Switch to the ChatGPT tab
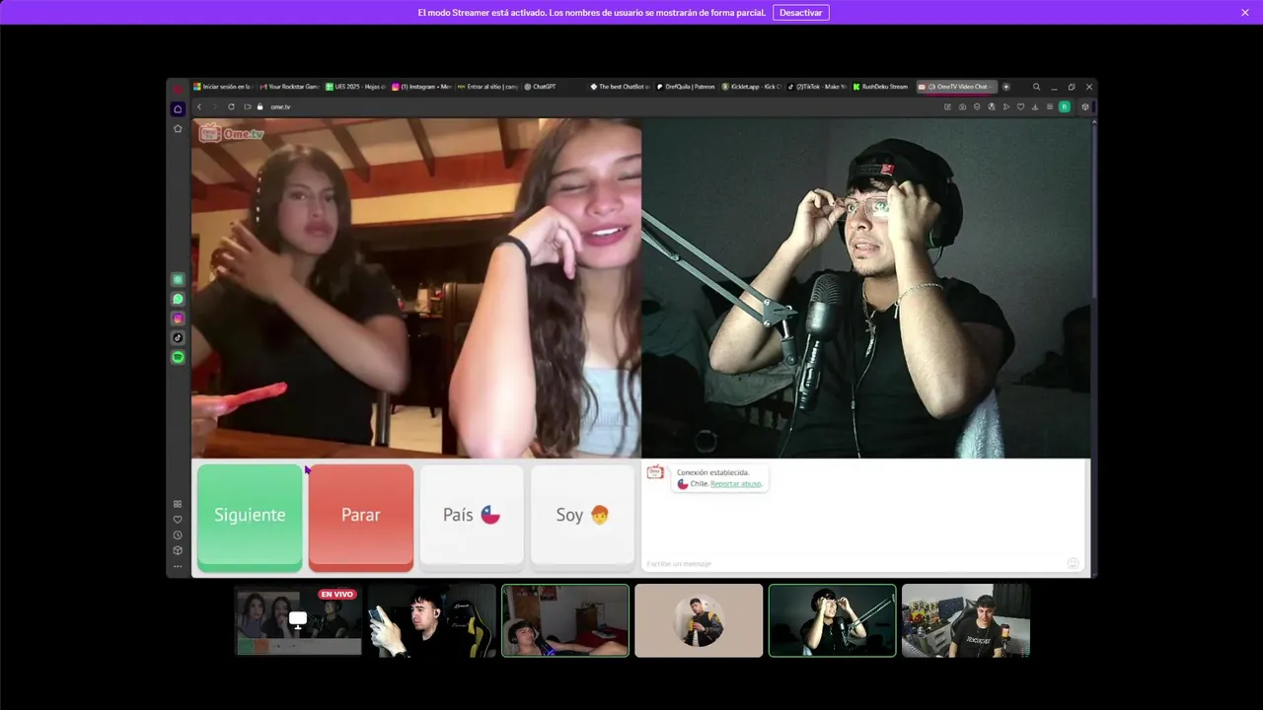The height and width of the screenshot is (710, 1263). pyautogui.click(x=554, y=87)
